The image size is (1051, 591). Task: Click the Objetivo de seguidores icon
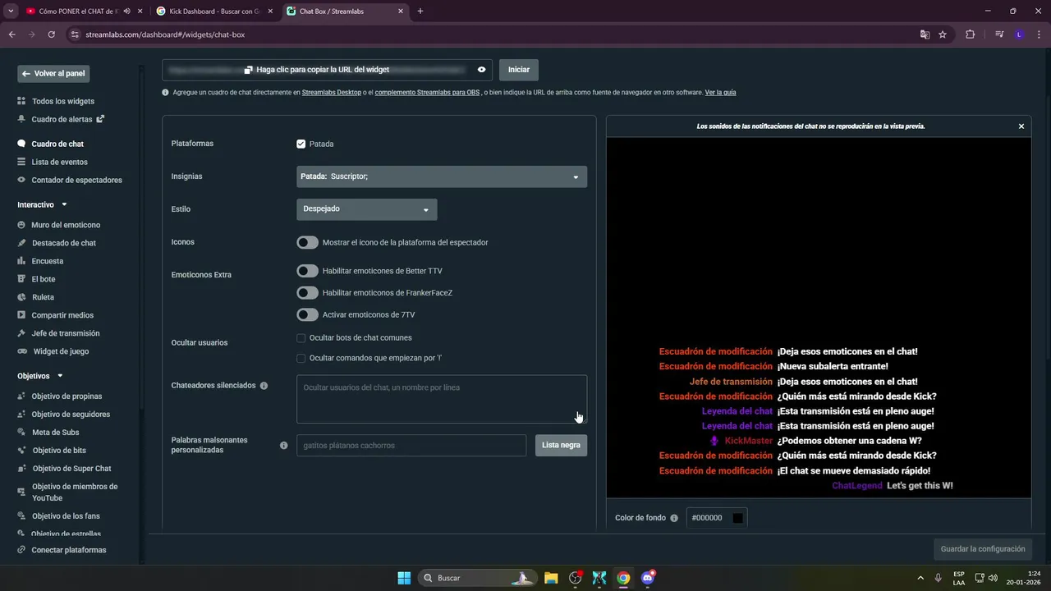(x=21, y=415)
